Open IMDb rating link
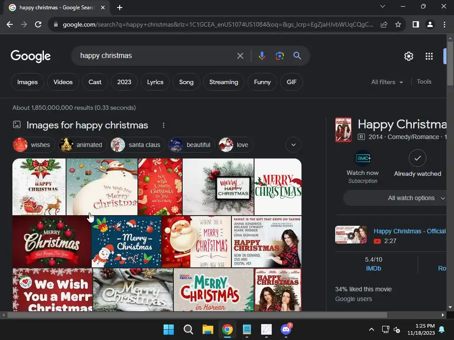454x340 pixels. [373, 268]
